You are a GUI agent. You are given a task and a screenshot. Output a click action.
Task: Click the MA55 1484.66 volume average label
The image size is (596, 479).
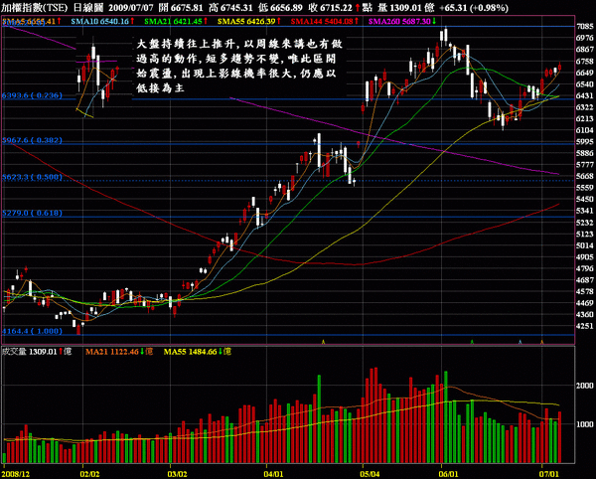coord(198,352)
